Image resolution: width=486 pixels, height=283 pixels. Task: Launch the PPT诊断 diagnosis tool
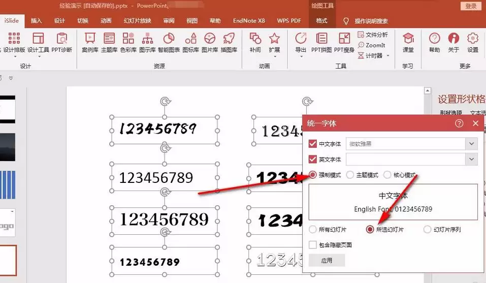[x=62, y=42]
